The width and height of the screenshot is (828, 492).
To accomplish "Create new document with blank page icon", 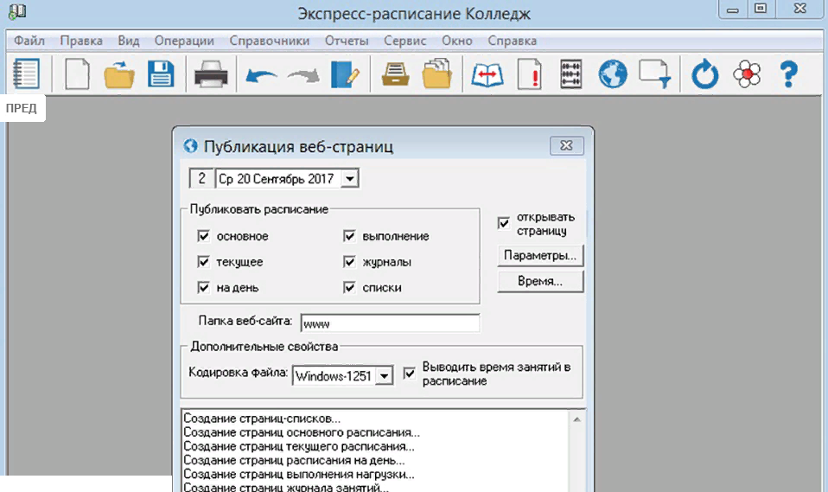I will 78,74.
